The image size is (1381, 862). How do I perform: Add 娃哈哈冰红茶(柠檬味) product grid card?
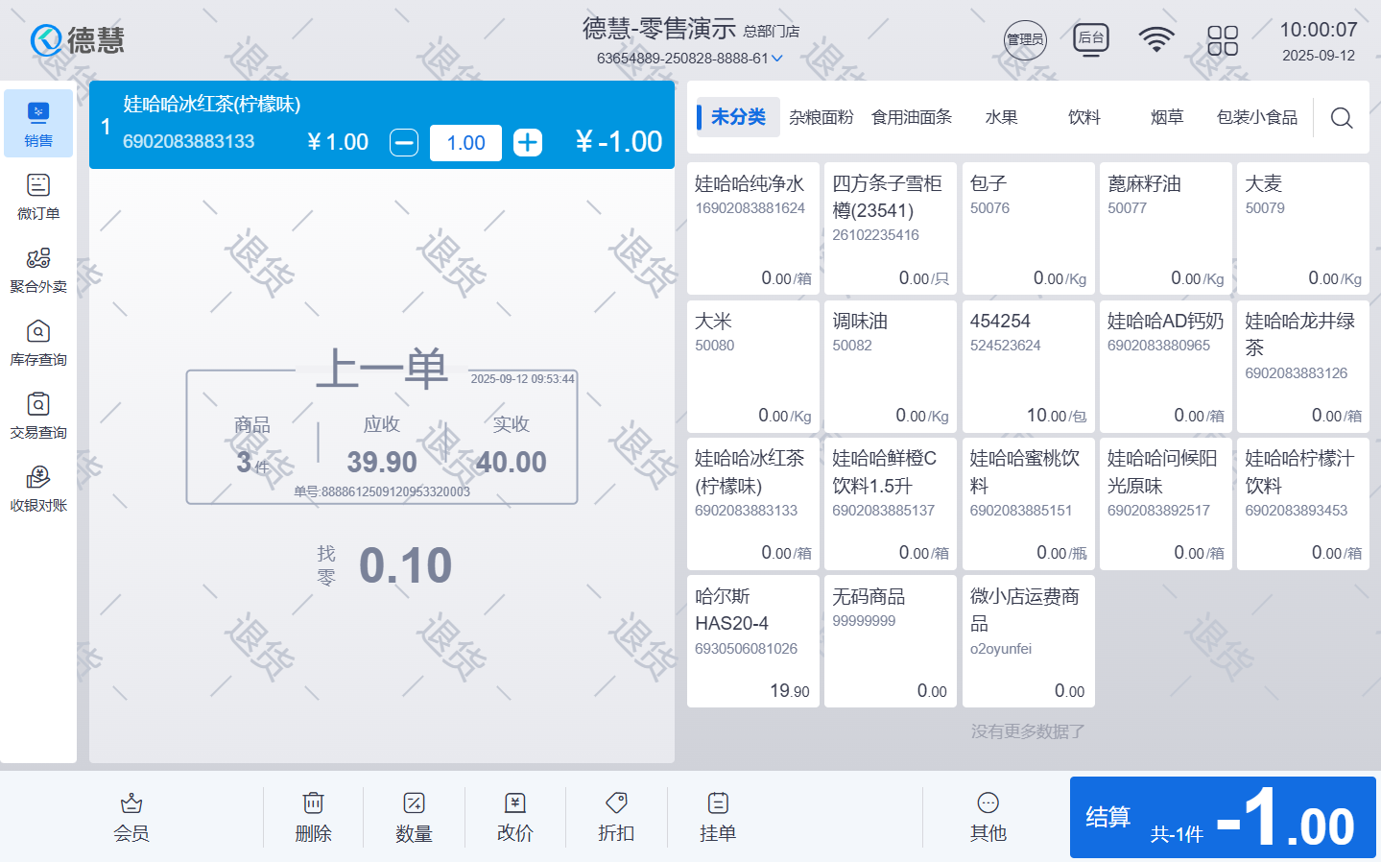click(x=753, y=504)
